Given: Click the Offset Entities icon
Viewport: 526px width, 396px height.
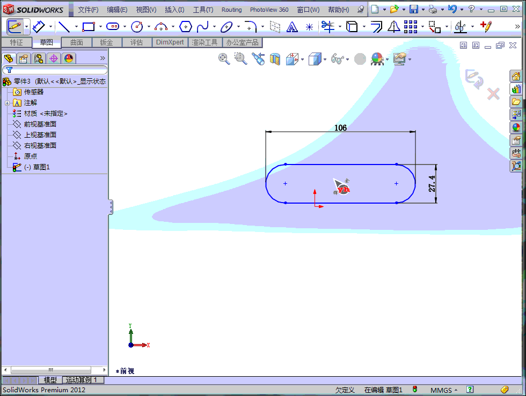Looking at the screenshot, I should [376, 26].
